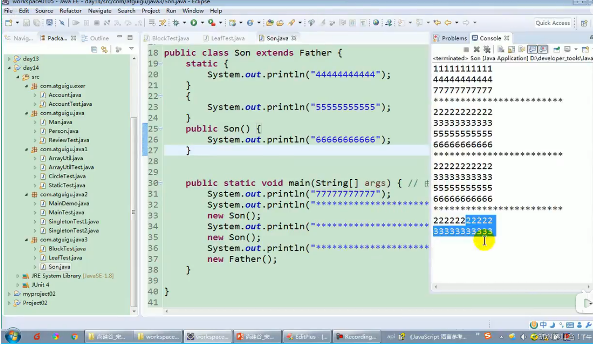
Task: Toggle Show Whitespace Characters toolbar button
Action: pos(363,23)
